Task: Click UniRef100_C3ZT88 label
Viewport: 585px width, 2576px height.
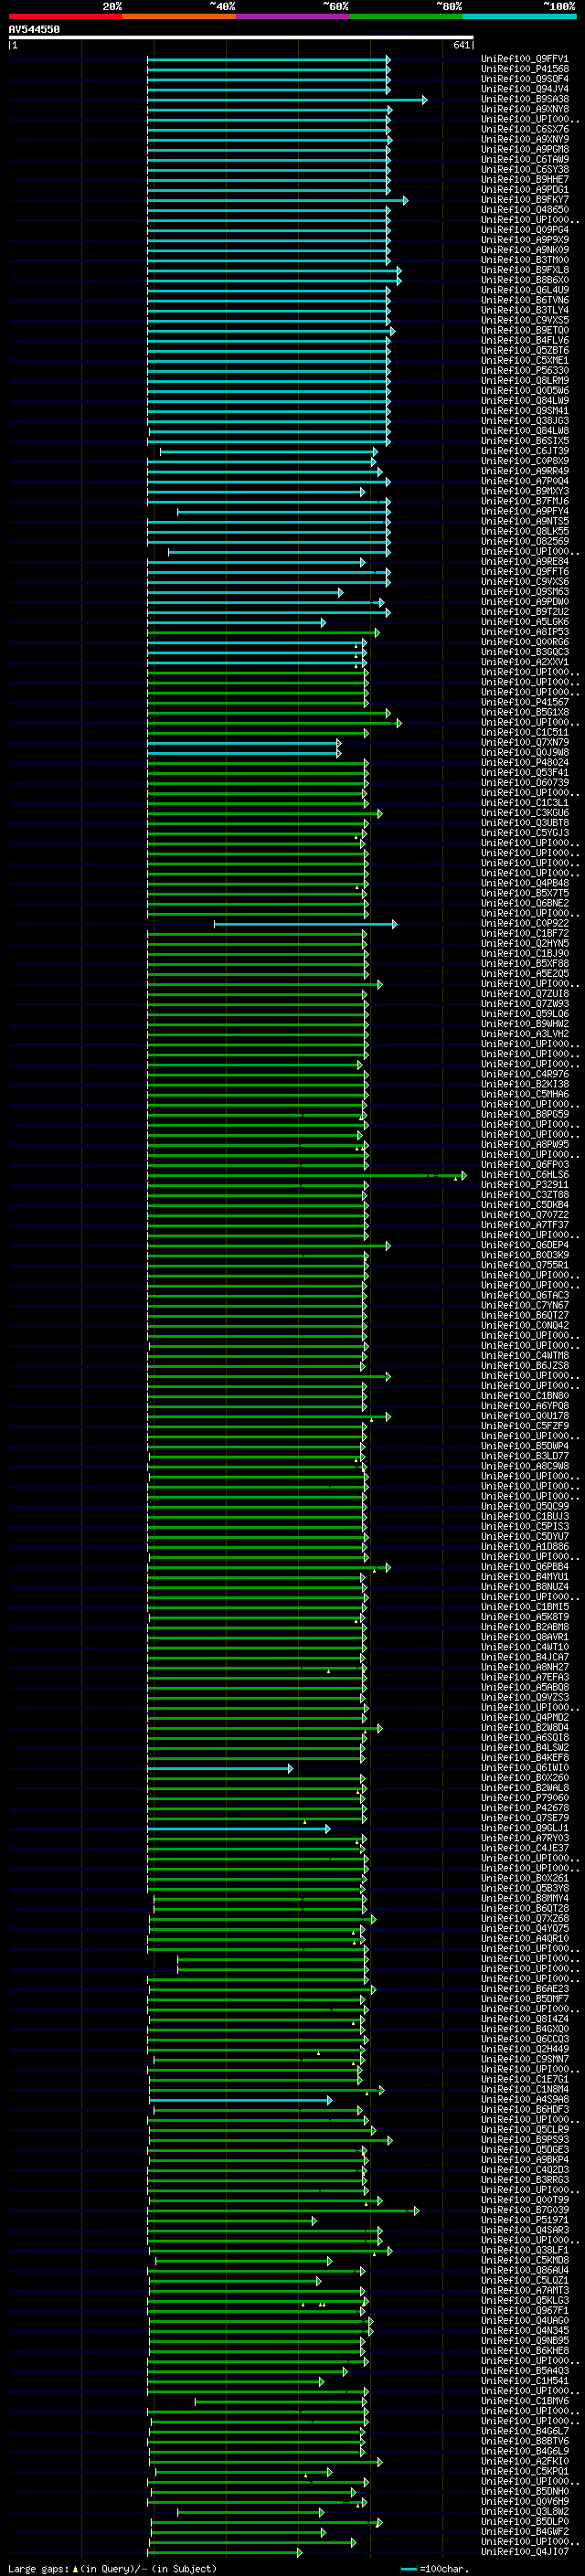Action: [525, 1194]
